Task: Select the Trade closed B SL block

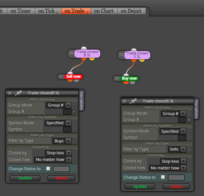Action: (x=87, y=53)
